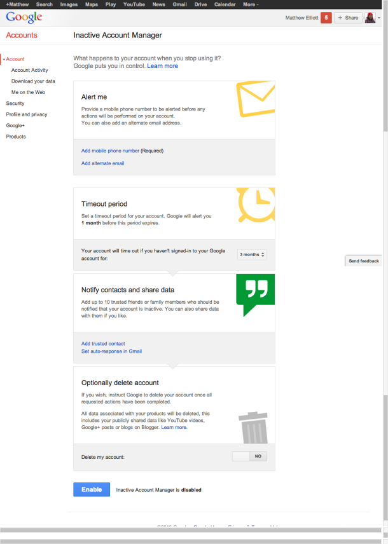388x544 pixels.
Task: Click Add mobile phone number link
Action: [110, 151]
